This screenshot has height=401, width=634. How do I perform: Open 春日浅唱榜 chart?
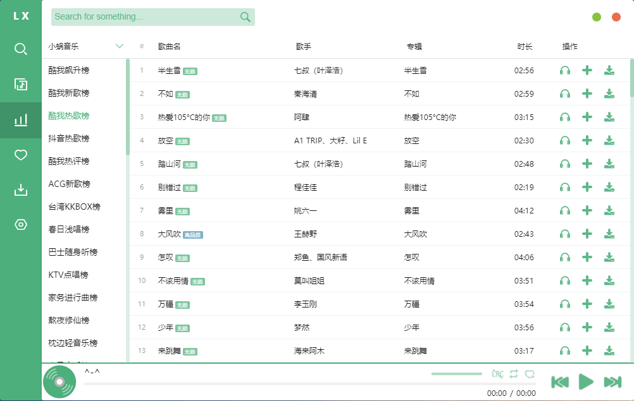coord(69,229)
